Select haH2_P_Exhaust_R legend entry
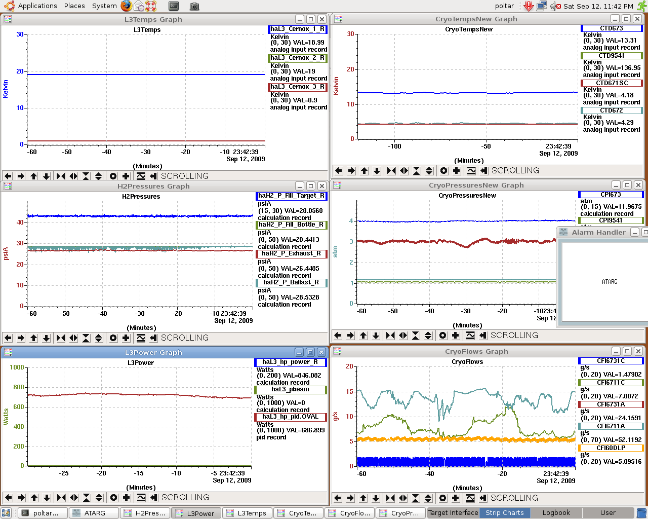Image resolution: width=648 pixels, height=519 pixels. click(x=292, y=253)
